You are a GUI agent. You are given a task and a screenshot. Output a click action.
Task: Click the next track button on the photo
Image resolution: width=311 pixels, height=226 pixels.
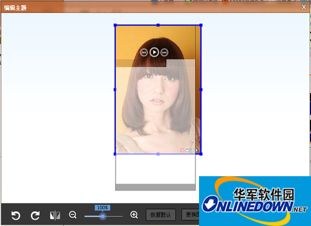[164, 52]
